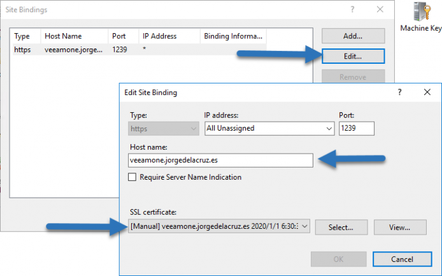442x276 pixels.
Task: Click the Select... certificate button
Action: pyautogui.click(x=341, y=227)
